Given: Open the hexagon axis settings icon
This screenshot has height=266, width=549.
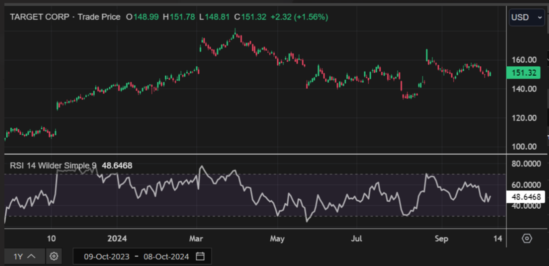Looking at the screenshot, I should (x=527, y=238).
